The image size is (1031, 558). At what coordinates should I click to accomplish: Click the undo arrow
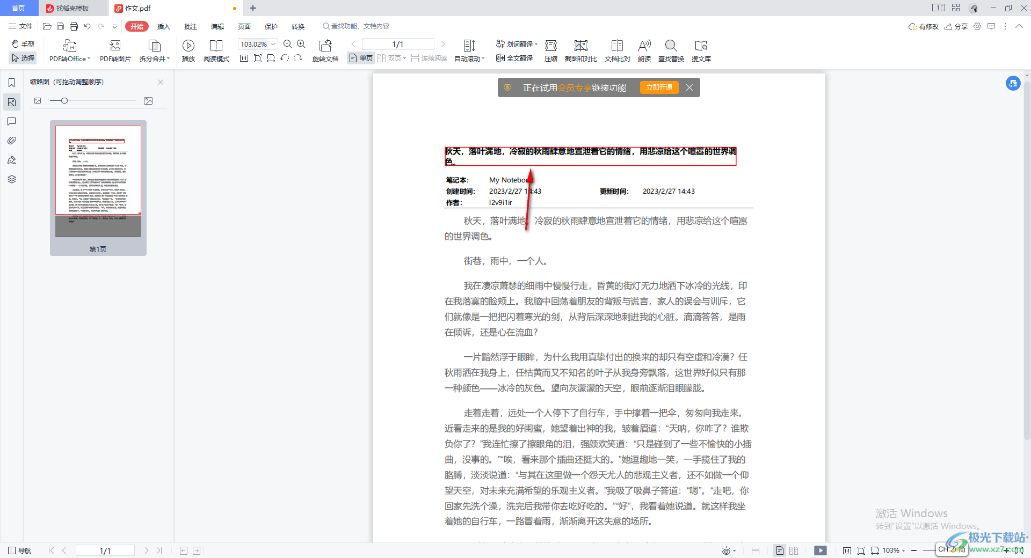88,26
